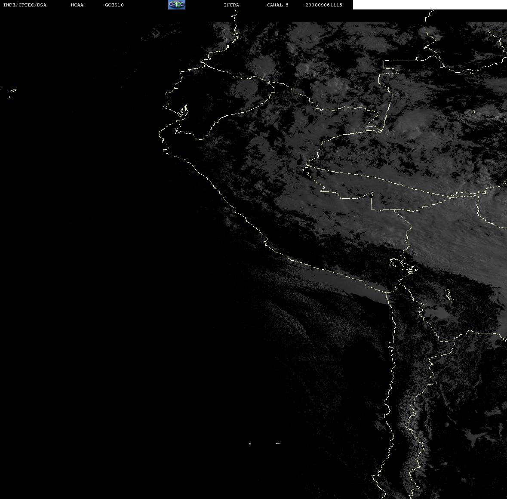This screenshot has height=499, width=507.
Task: Click the CPTEC logo in the header
Action: 177,5
